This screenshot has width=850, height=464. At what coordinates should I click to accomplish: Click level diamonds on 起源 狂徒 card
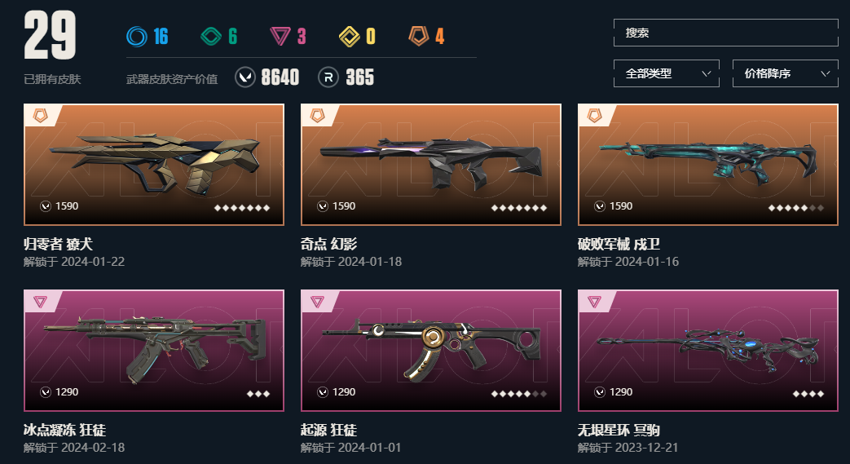(519, 394)
